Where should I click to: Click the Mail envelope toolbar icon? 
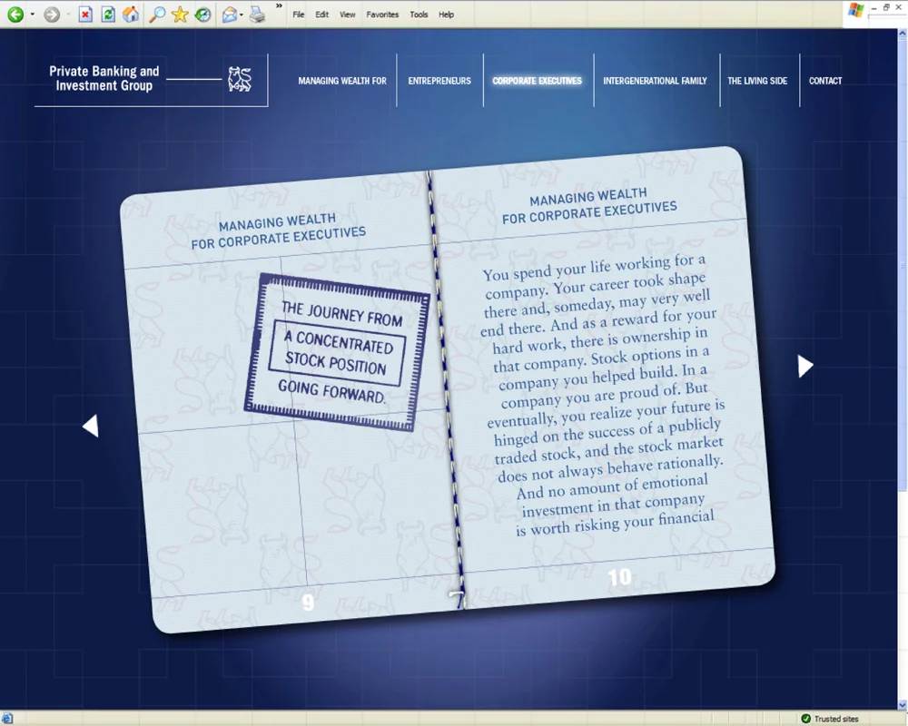pyautogui.click(x=230, y=15)
